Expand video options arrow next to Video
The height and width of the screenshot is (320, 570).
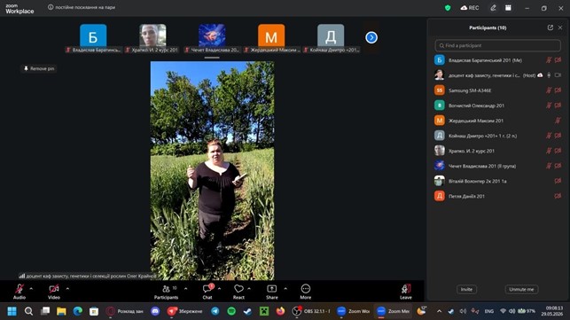(67, 289)
